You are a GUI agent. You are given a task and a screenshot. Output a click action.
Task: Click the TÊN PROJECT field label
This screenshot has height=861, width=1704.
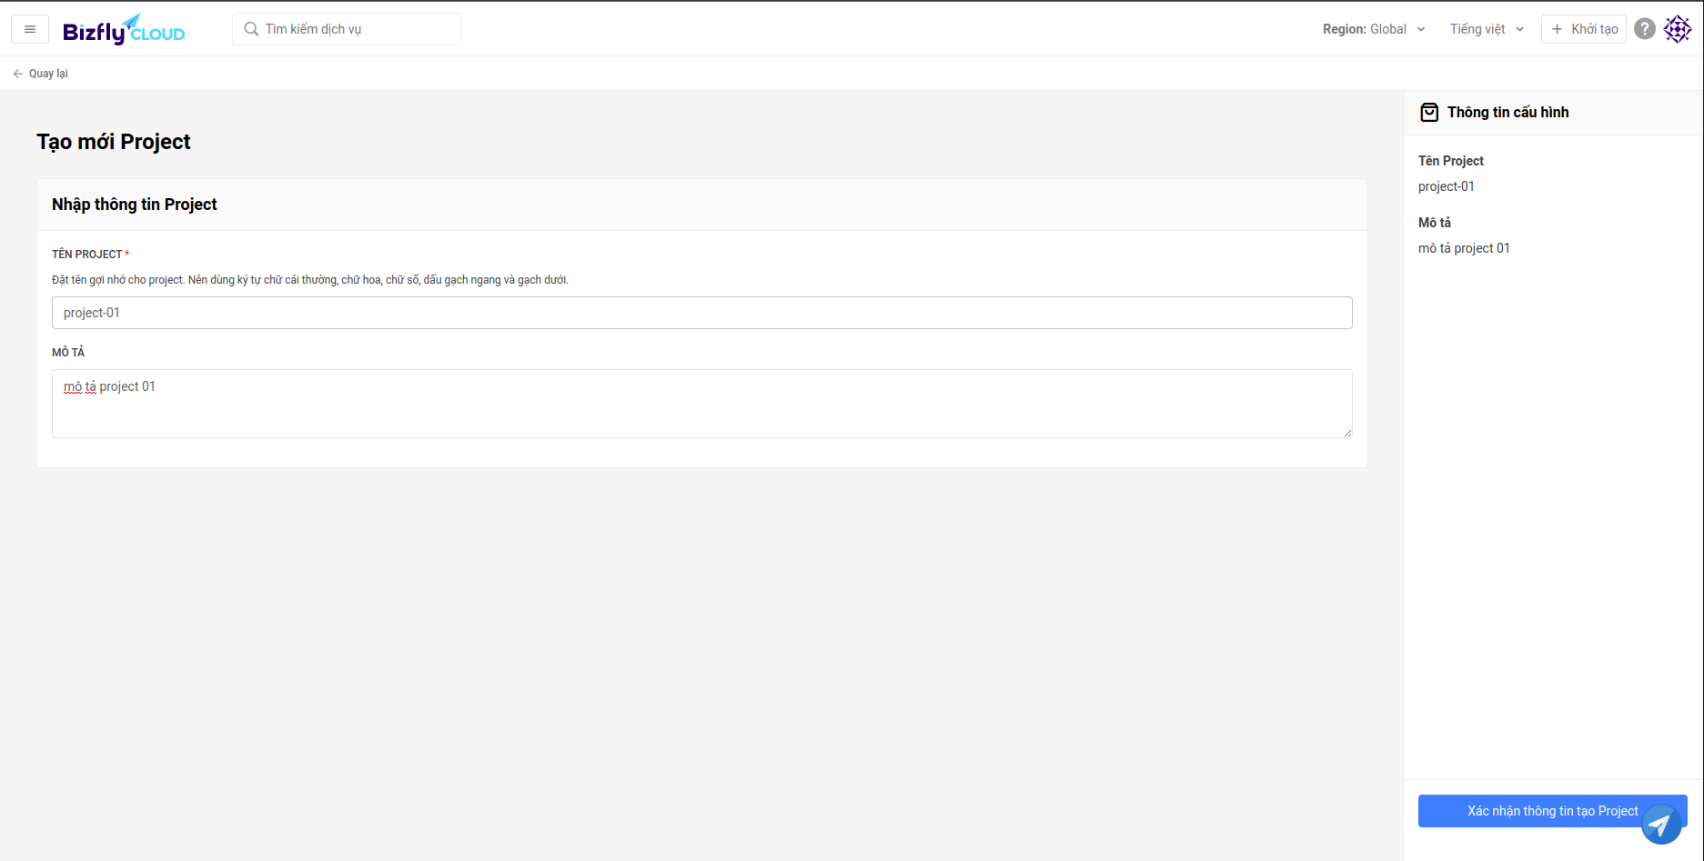tap(87, 255)
